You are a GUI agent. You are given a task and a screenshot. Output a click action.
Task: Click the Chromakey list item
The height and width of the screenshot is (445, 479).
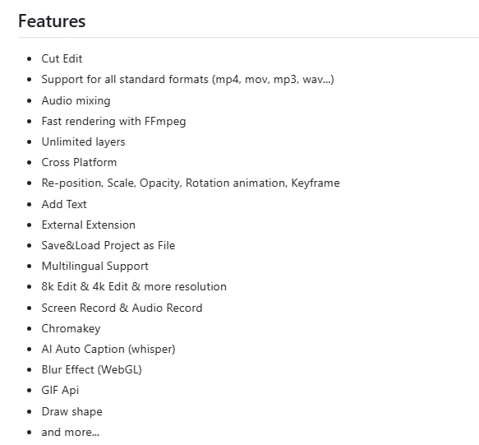[71, 328]
